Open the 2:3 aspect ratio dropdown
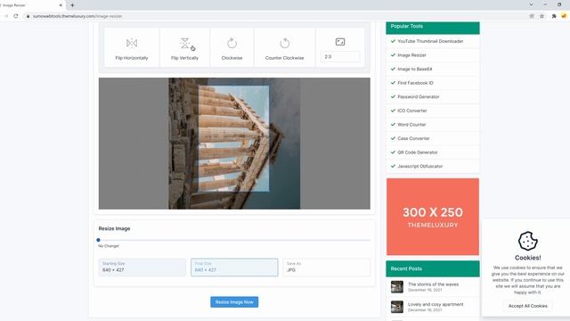Screen dimensions: 570x321 click(x=340, y=57)
